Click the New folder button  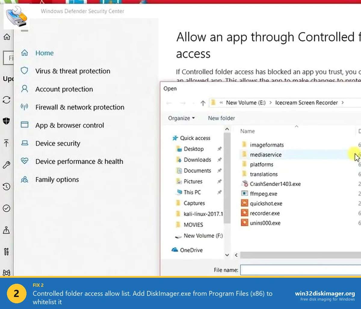tap(221, 118)
